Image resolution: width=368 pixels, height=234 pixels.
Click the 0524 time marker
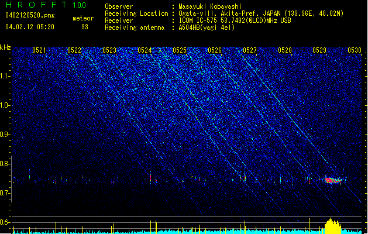click(145, 50)
